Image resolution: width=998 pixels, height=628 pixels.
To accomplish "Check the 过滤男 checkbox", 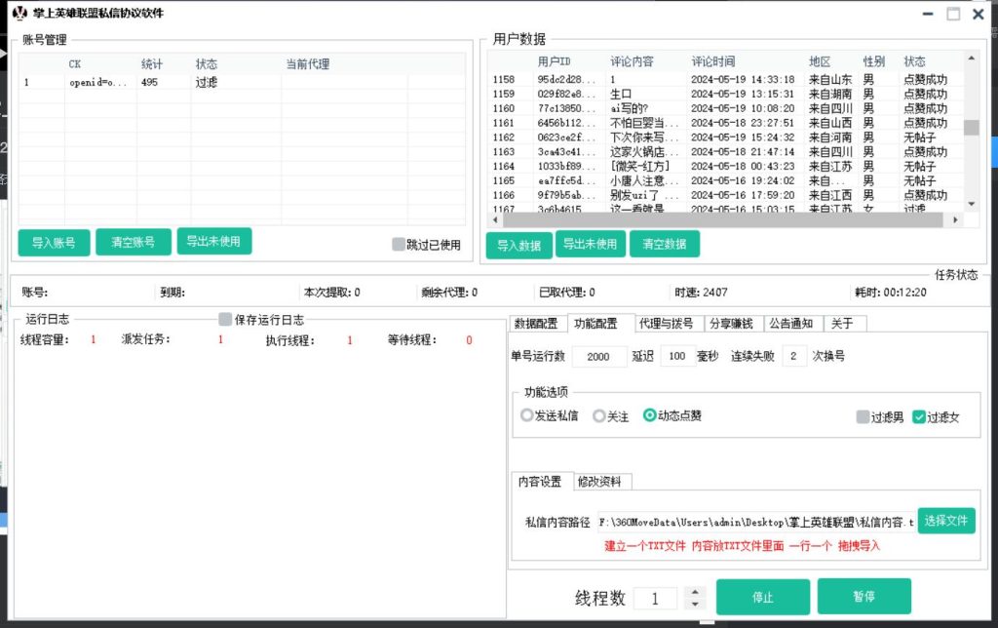I will [x=863, y=416].
